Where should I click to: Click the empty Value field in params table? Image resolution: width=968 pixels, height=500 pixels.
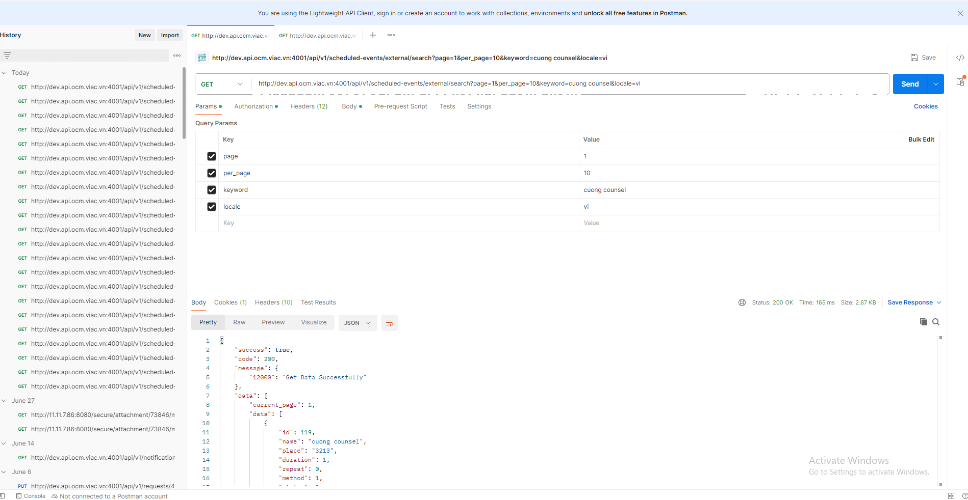click(759, 223)
